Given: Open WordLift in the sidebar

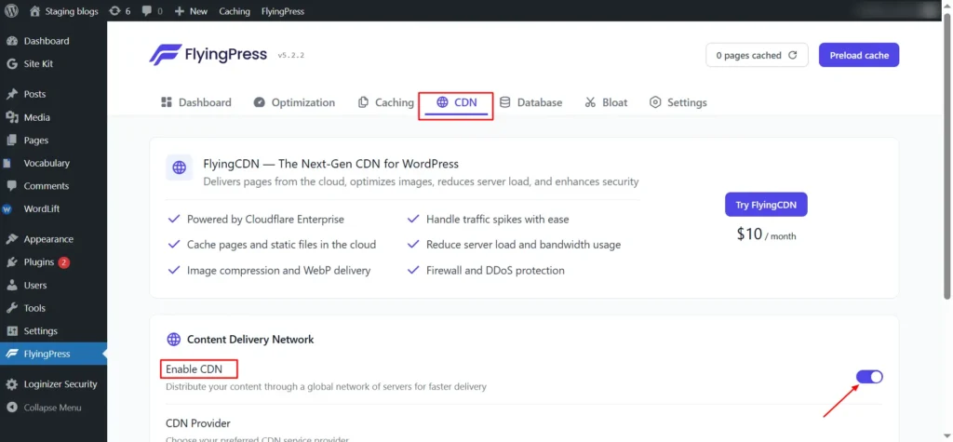Looking at the screenshot, I should coord(41,209).
